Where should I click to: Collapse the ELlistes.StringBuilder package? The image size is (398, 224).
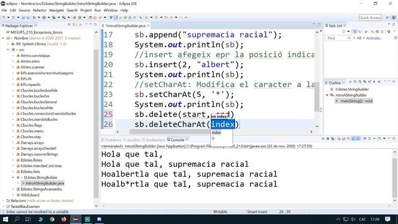coord(13,177)
